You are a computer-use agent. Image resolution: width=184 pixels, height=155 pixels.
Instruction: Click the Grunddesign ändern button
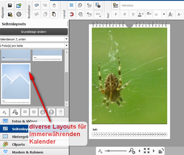34,32
